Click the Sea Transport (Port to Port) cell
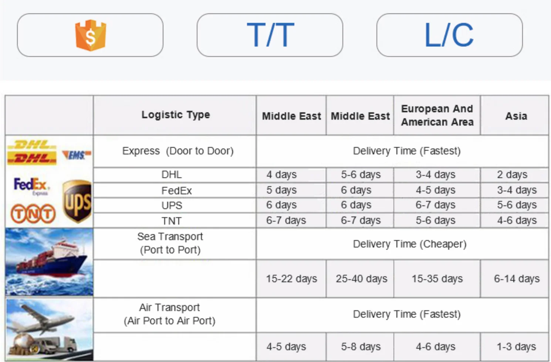Image resolution: width=551 pixels, height=362 pixels. point(170,243)
